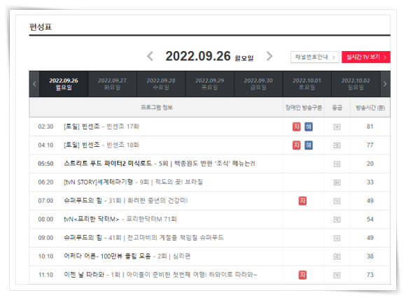This screenshot has height=300, width=406.
Task: Click the 프로그램 정보 column header
Action: point(156,107)
